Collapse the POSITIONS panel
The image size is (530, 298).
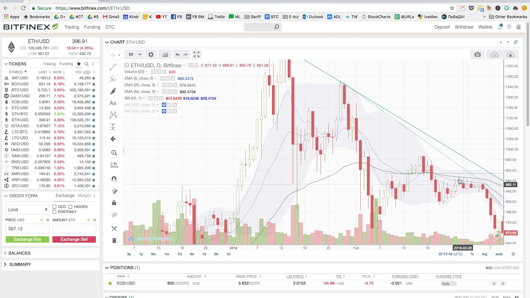[107, 268]
